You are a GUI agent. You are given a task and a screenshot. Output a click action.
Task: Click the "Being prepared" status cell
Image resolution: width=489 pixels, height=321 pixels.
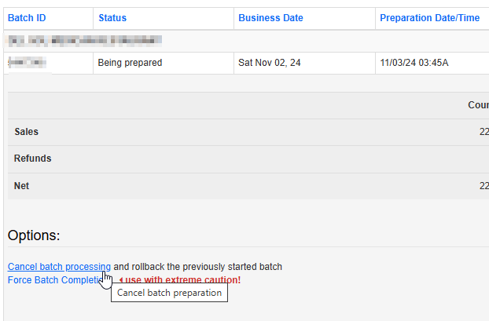coord(130,63)
